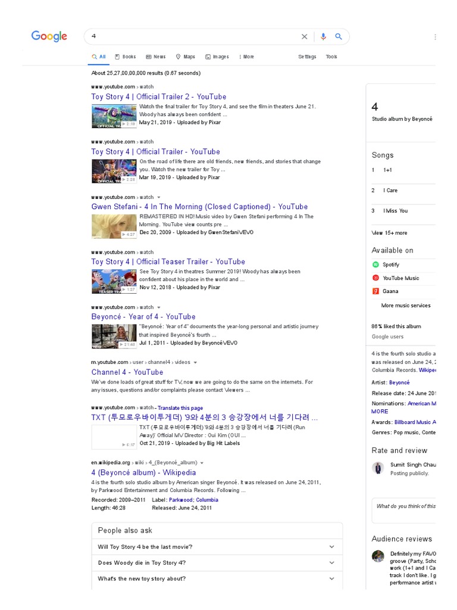The image size is (457, 610).
Task: Switch to the Maps tab
Action: click(186, 57)
